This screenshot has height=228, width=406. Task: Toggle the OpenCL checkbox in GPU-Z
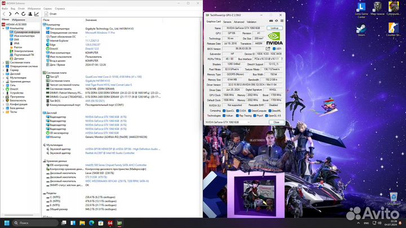tap(224, 111)
